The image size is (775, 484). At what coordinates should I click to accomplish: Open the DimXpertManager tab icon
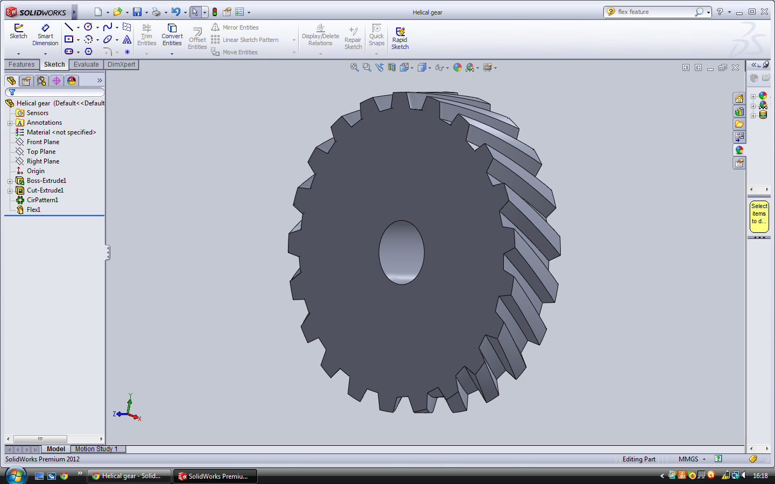point(57,81)
